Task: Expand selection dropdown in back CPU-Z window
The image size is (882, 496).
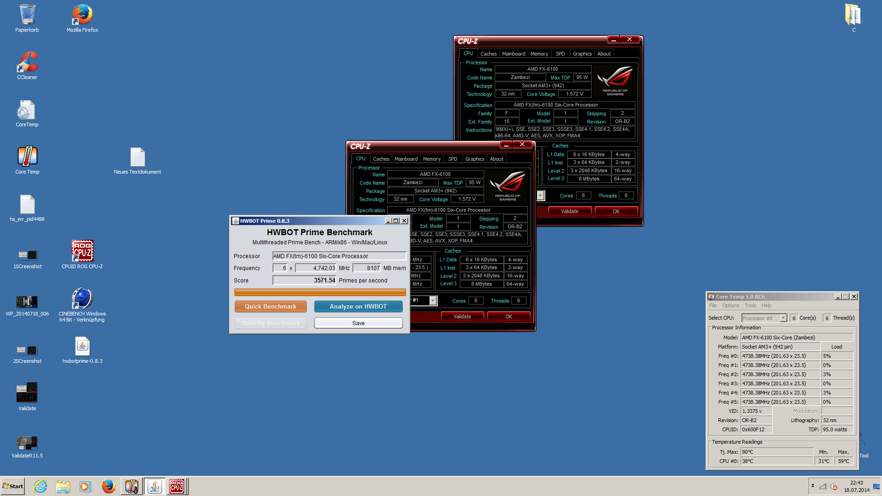Action: [x=541, y=196]
